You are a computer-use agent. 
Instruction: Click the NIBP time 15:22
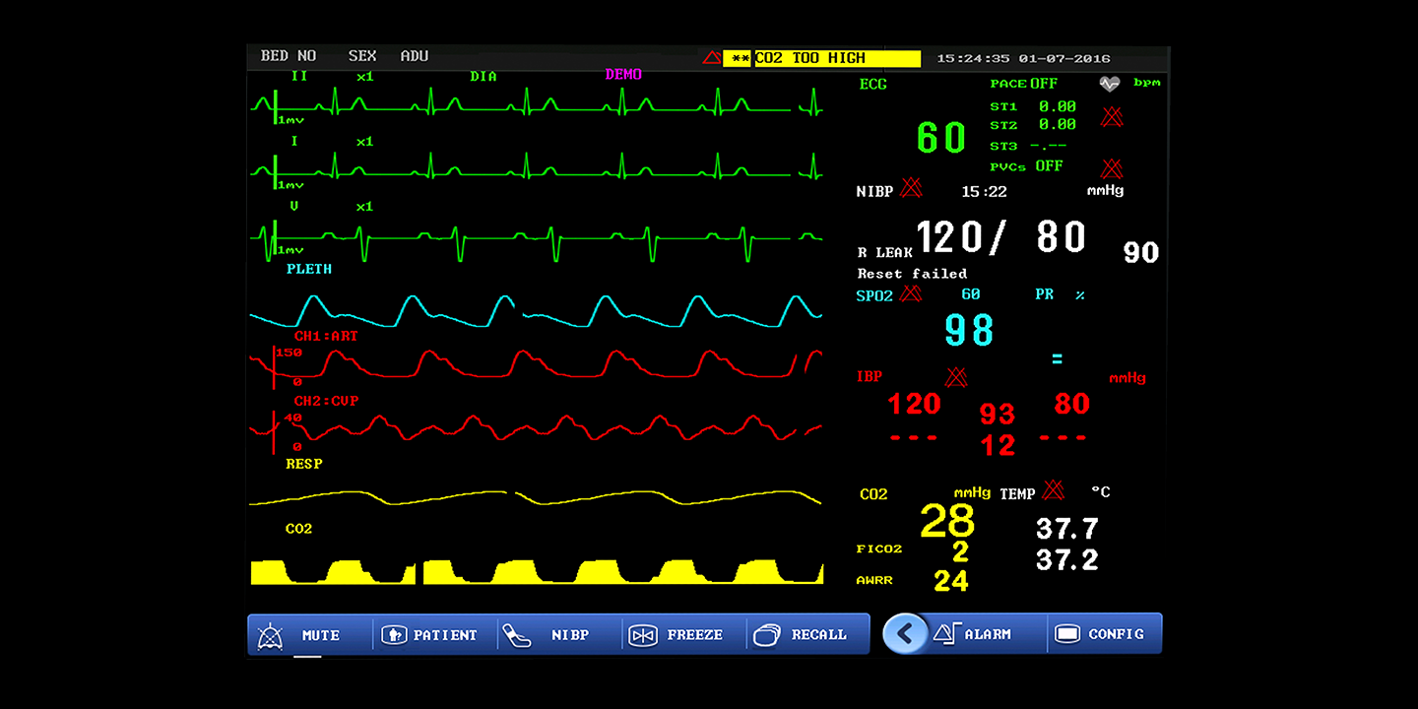coord(985,192)
